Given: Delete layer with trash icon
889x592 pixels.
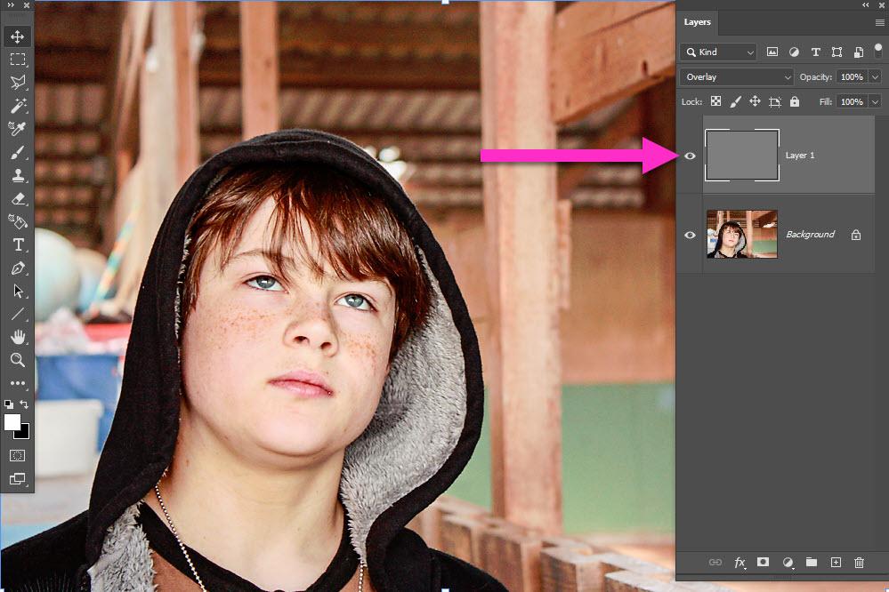Looking at the screenshot, I should tap(859, 562).
